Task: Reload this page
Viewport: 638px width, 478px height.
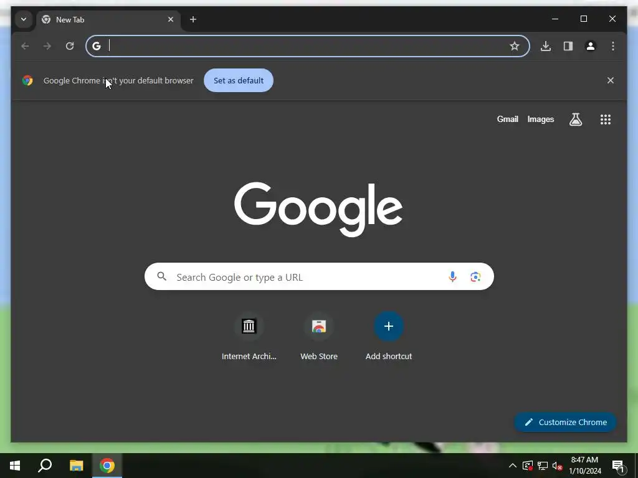Action: point(70,46)
